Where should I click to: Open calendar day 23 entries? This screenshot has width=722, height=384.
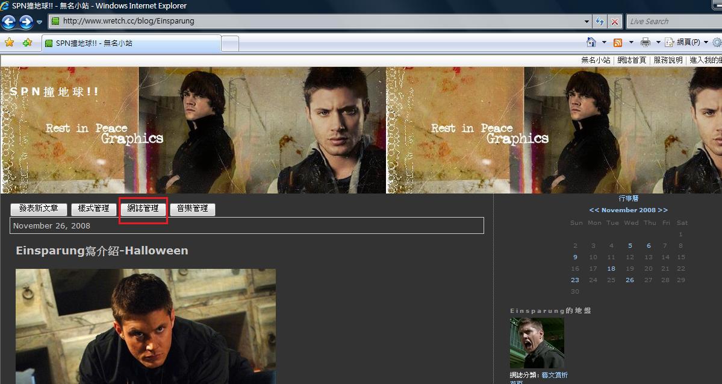coord(575,280)
